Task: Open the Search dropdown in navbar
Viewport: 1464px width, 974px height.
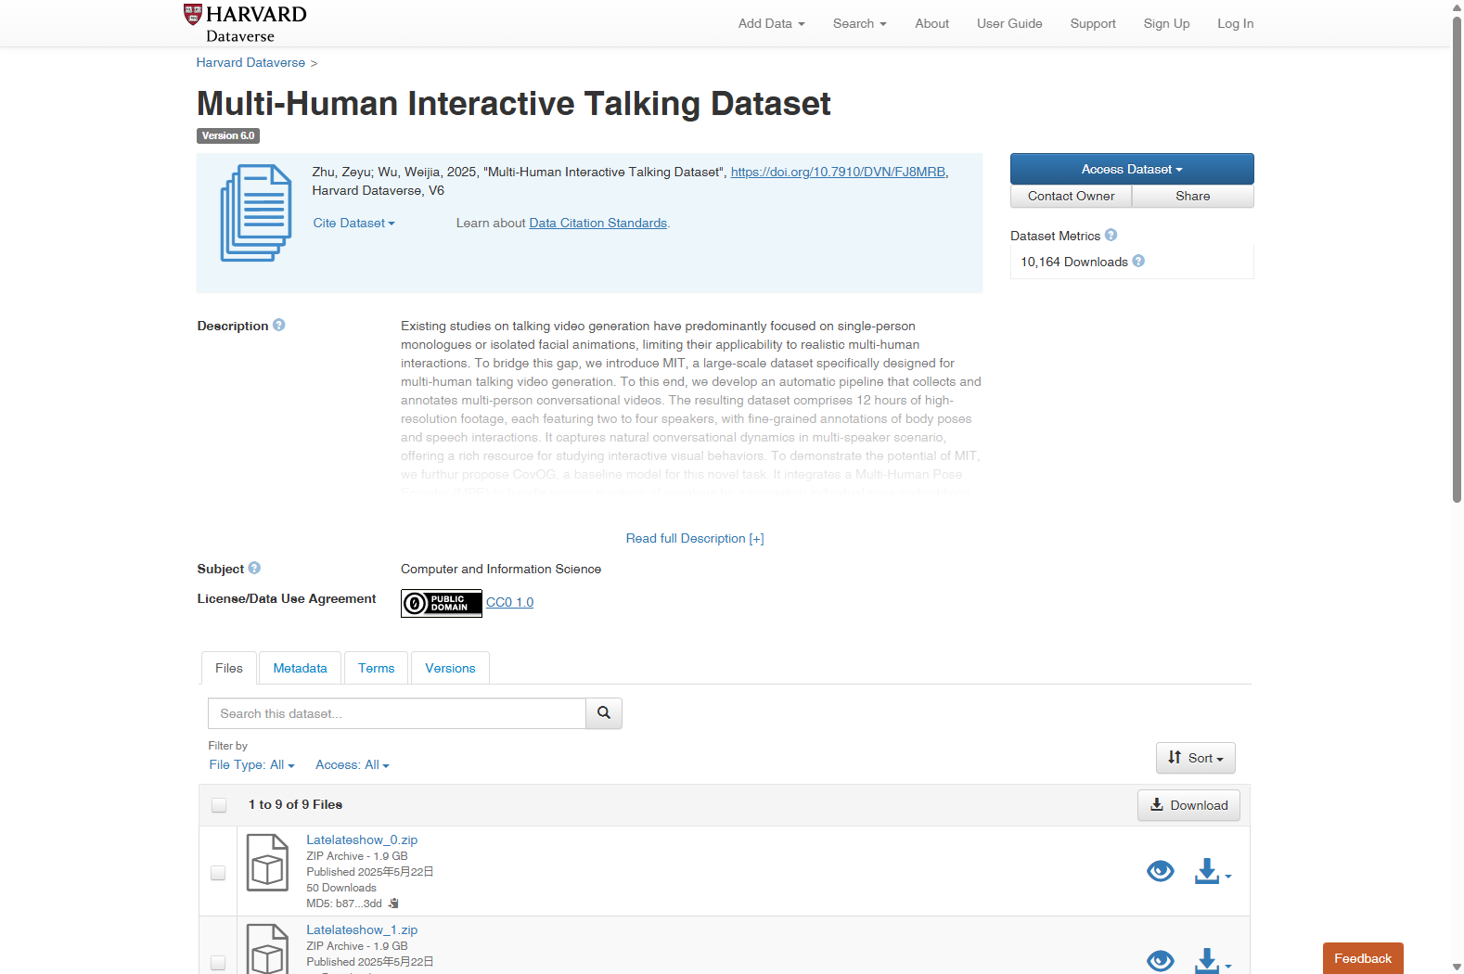Action: click(x=860, y=24)
